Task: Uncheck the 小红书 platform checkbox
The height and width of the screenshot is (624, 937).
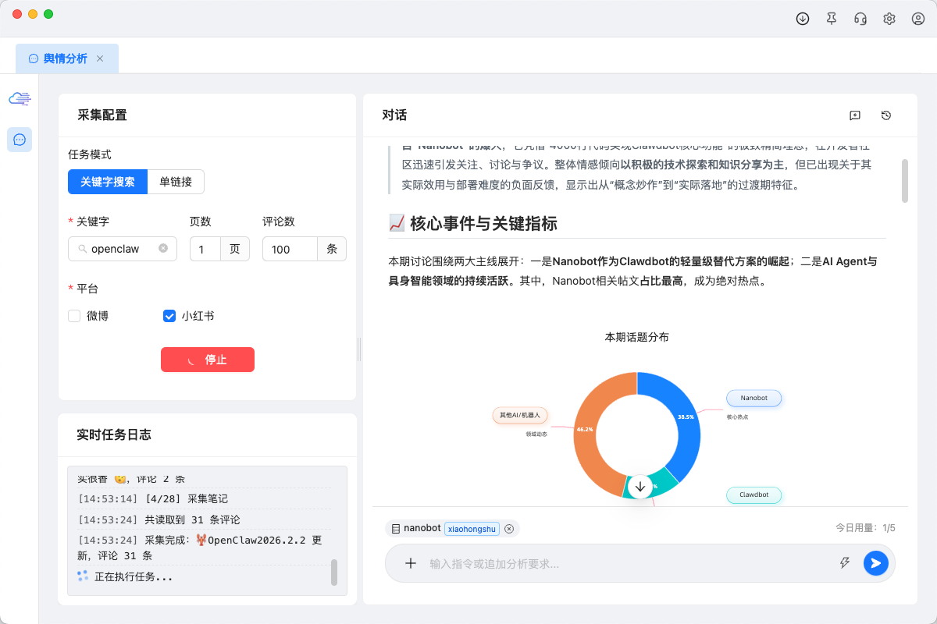Action: click(x=169, y=316)
